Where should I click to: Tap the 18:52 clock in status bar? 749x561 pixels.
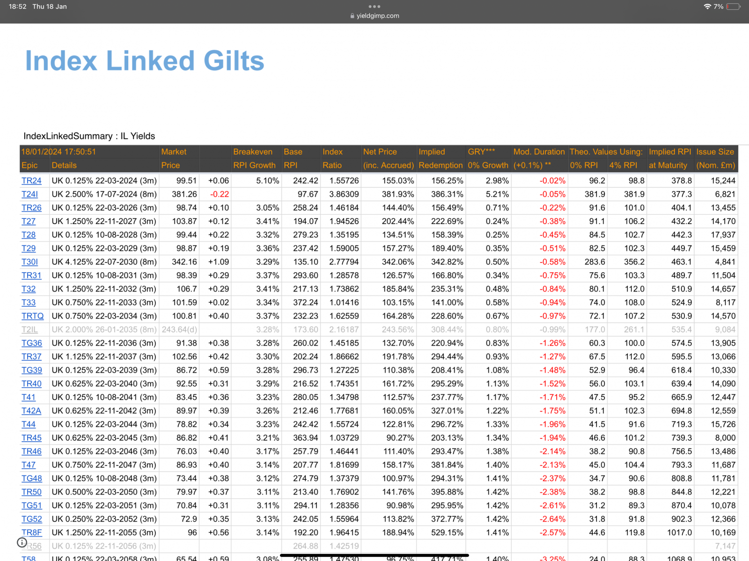[x=18, y=7]
